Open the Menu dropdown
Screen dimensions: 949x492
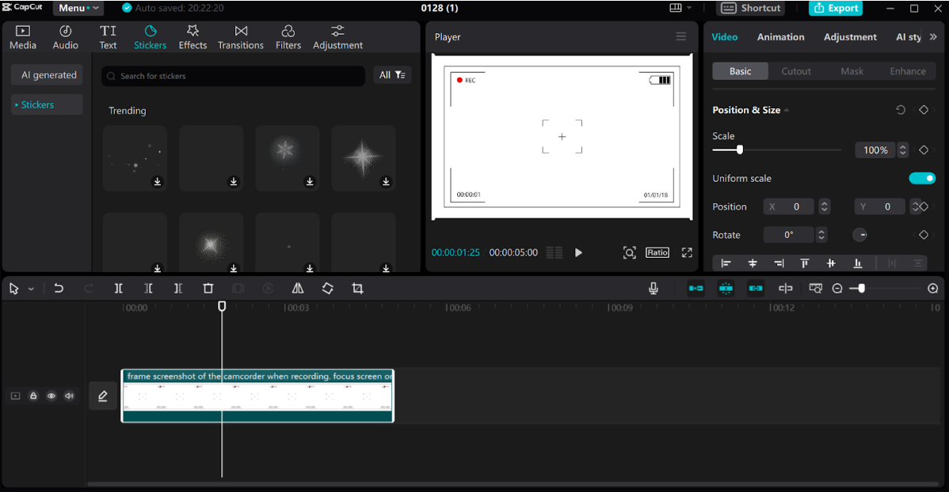tap(78, 8)
